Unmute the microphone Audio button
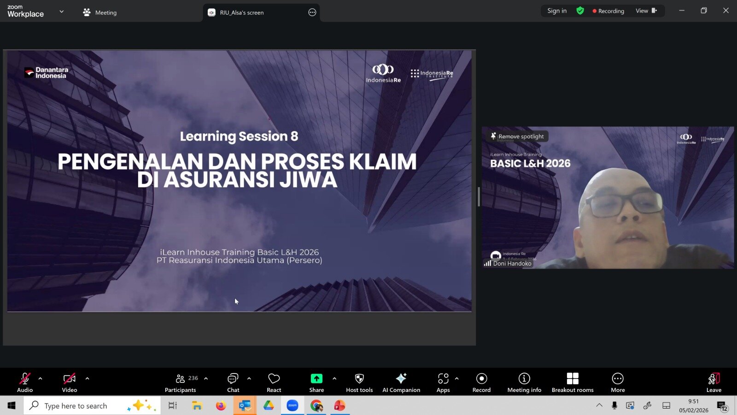 coord(25,382)
